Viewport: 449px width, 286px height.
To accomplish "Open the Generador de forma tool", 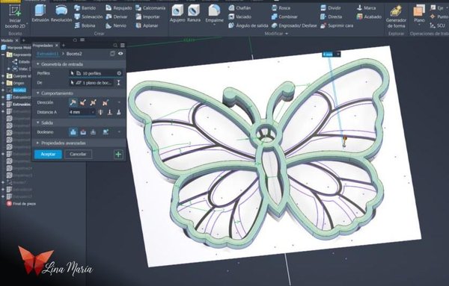I will [396, 16].
